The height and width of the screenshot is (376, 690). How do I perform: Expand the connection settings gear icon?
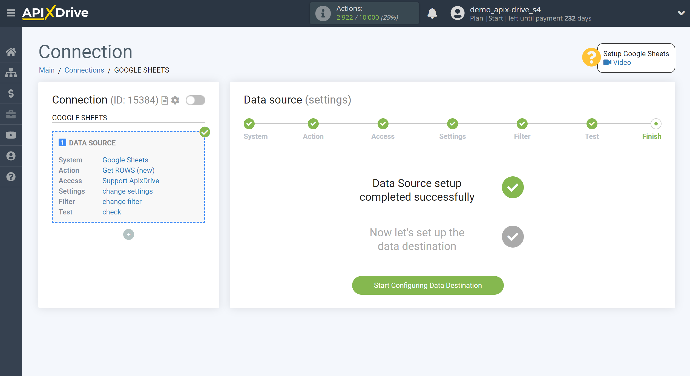click(x=175, y=100)
